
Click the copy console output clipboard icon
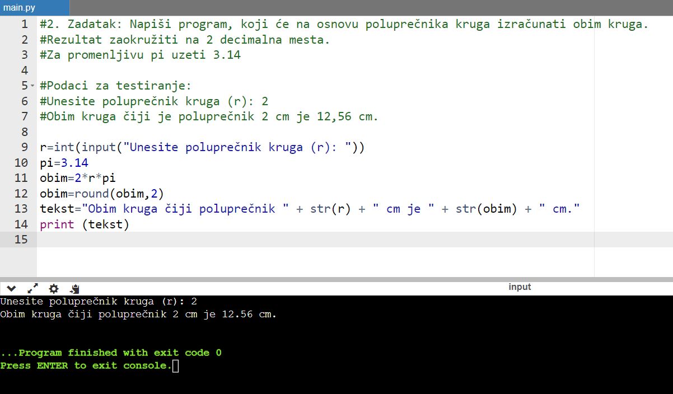coord(74,289)
